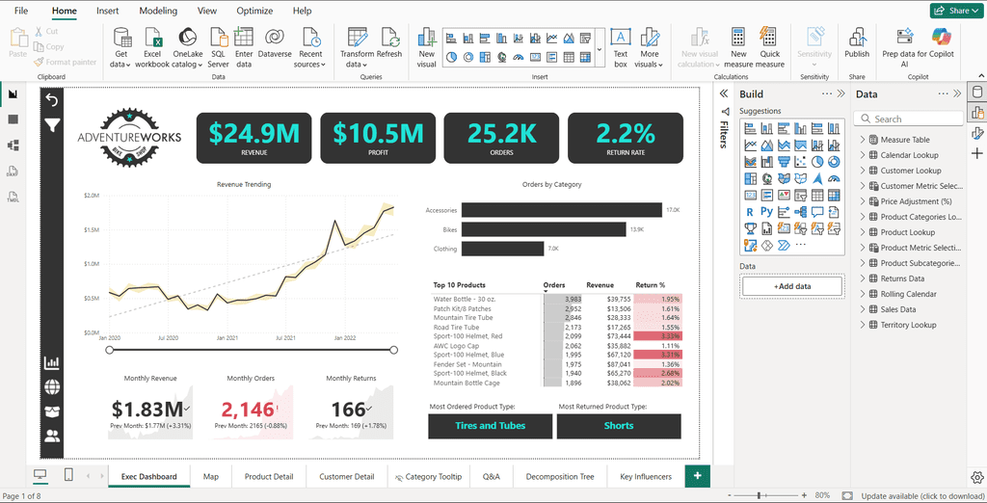987x503 pixels.
Task: Open the Excel workbook data source
Action: tap(152, 43)
